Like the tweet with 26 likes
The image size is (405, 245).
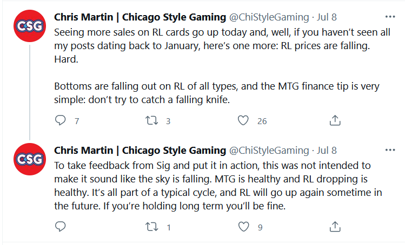244,121
